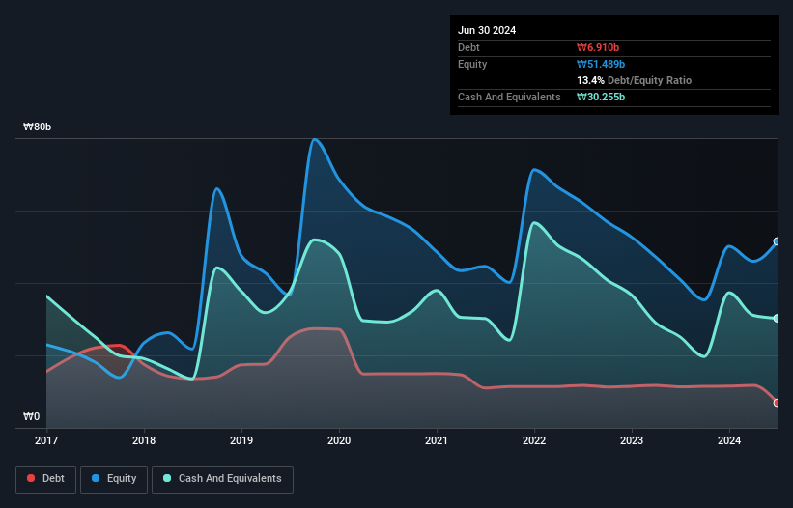Screen dimensions: 793x508
Task: Toggle the Cash And Equivalents legend button
Action: tap(222, 479)
